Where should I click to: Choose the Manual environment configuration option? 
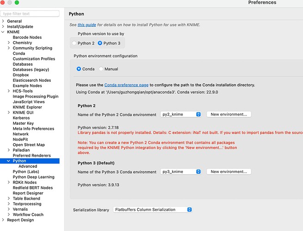click(101, 69)
